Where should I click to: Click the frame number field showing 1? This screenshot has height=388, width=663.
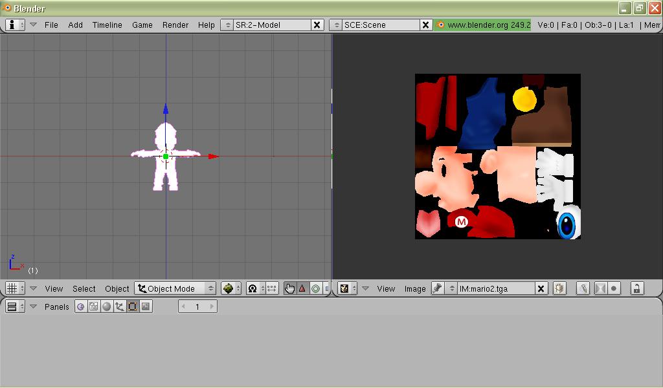click(197, 307)
